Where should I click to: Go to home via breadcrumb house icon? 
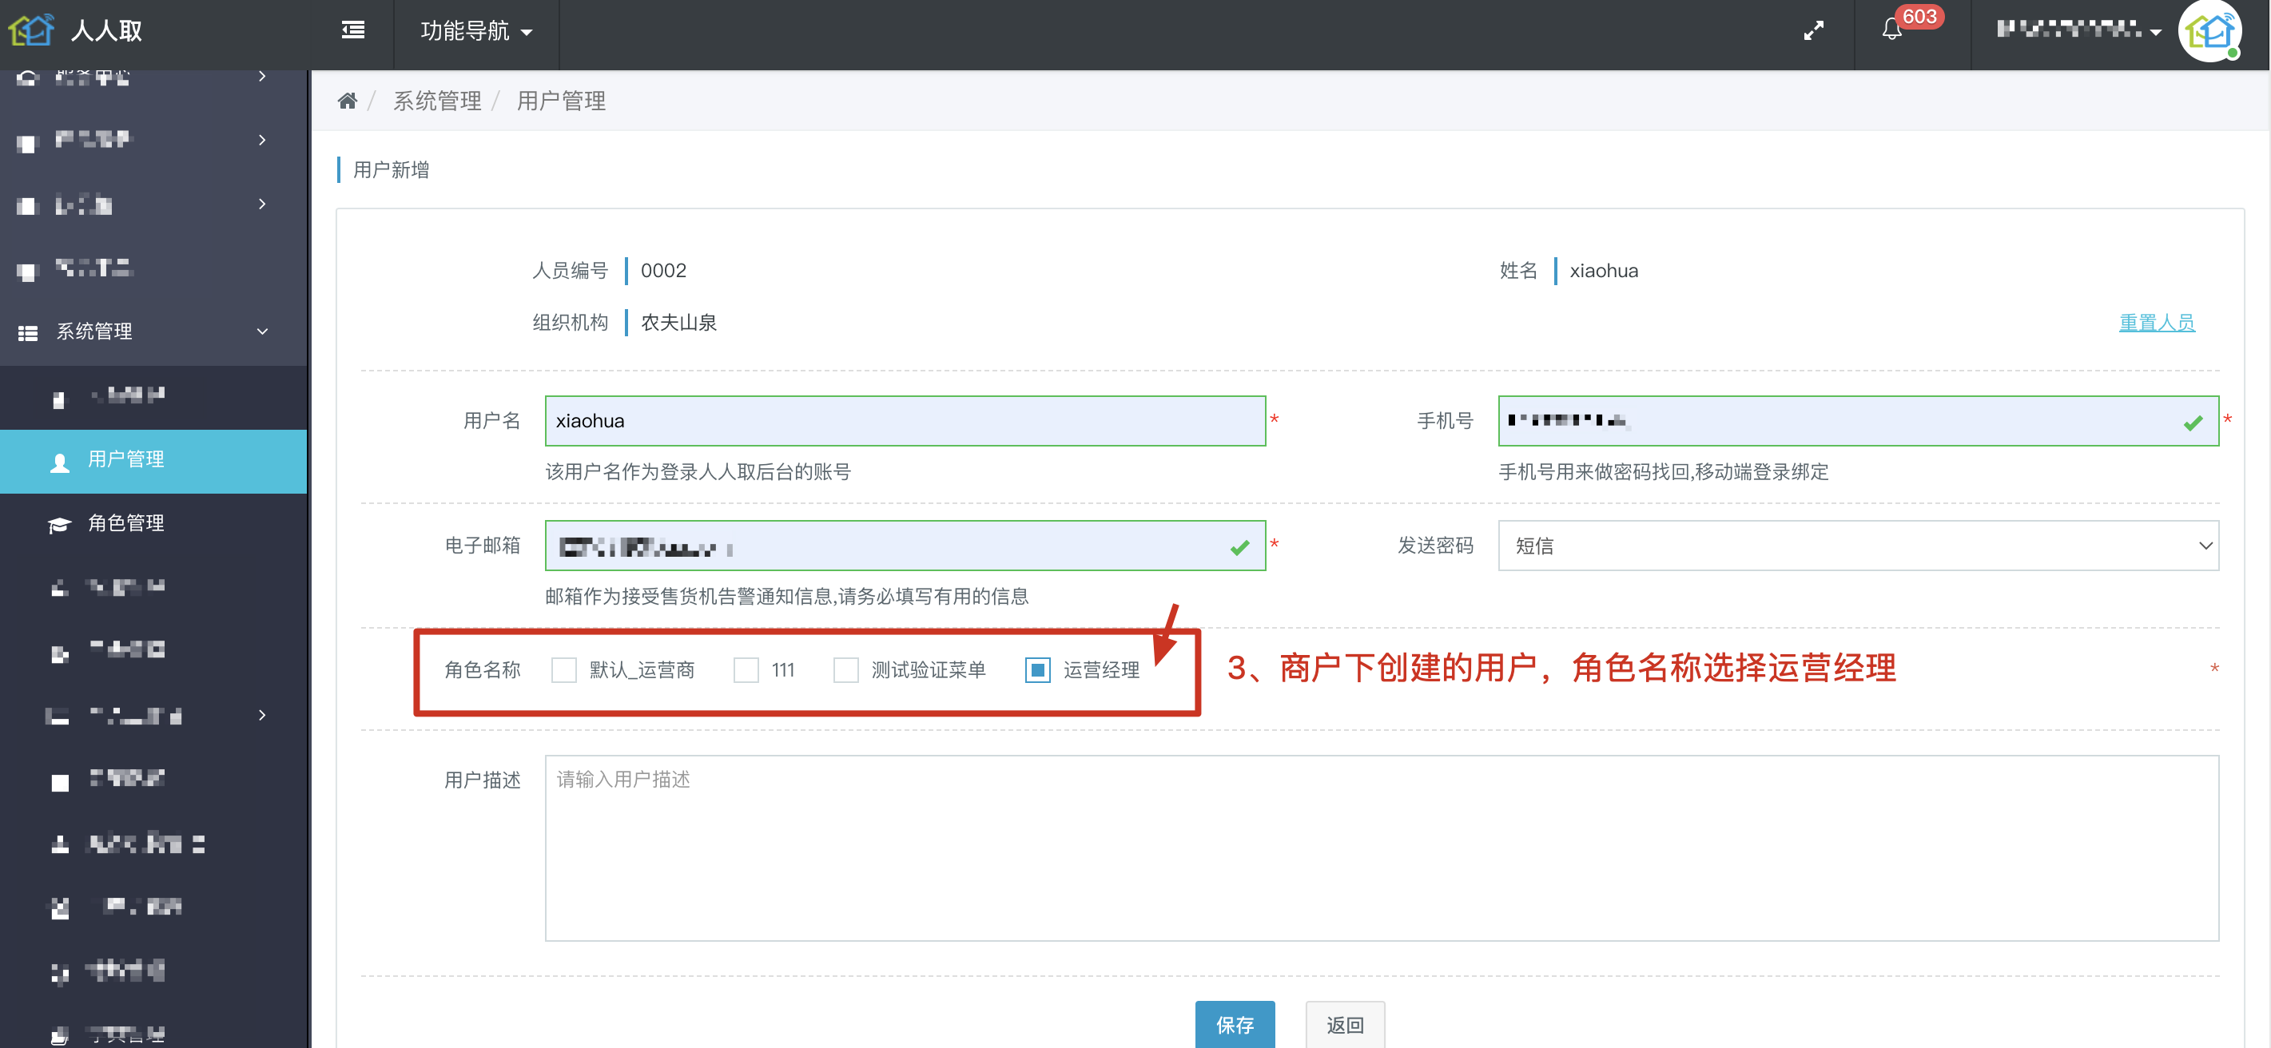point(348,101)
